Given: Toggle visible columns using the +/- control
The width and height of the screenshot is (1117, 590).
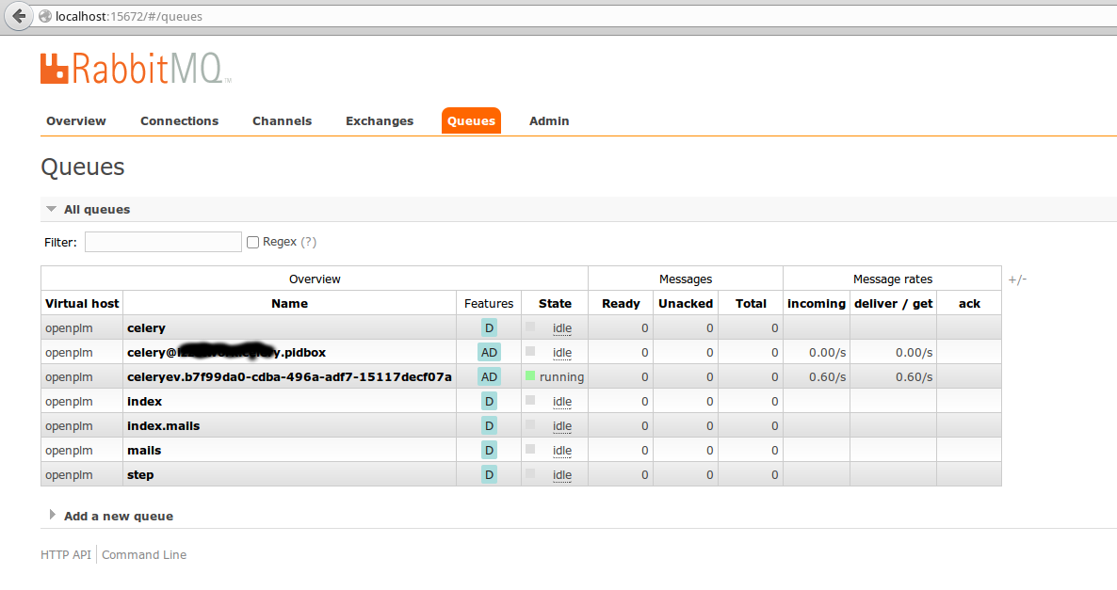Looking at the screenshot, I should pyautogui.click(x=1017, y=279).
